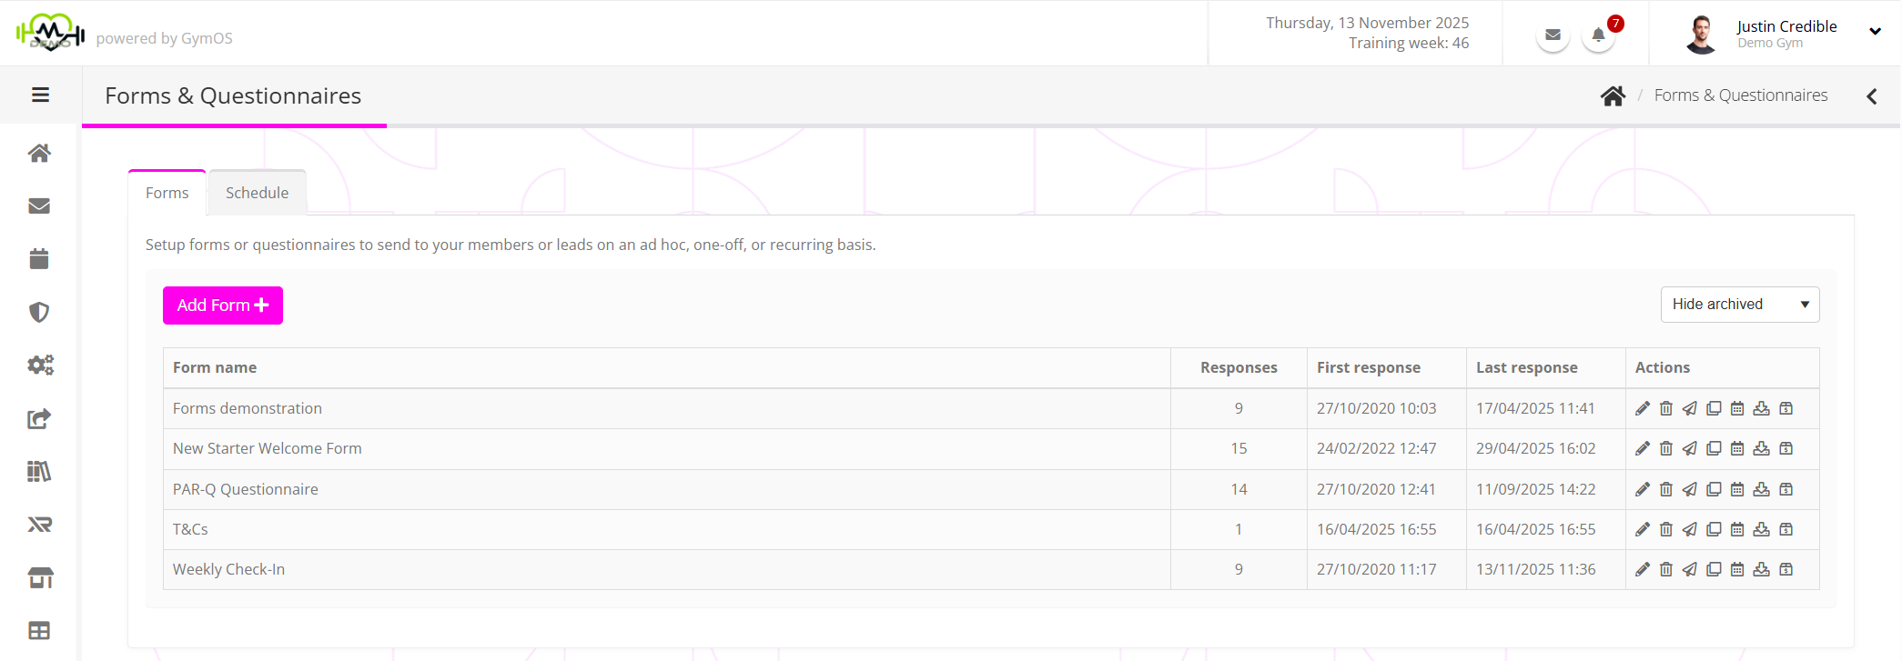Click the Add Form button
The width and height of the screenshot is (1902, 661).
223,305
